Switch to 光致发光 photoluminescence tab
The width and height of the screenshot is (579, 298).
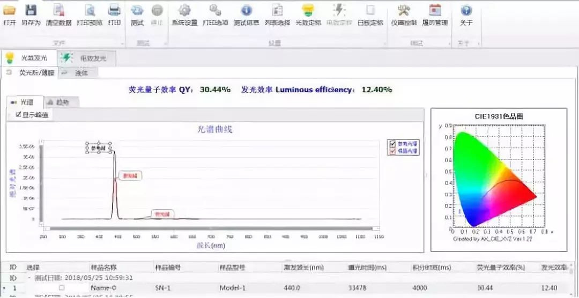pyautogui.click(x=29, y=58)
